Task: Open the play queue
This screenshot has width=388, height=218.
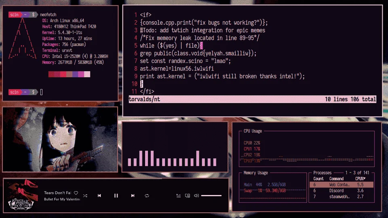Action: click(x=178, y=195)
